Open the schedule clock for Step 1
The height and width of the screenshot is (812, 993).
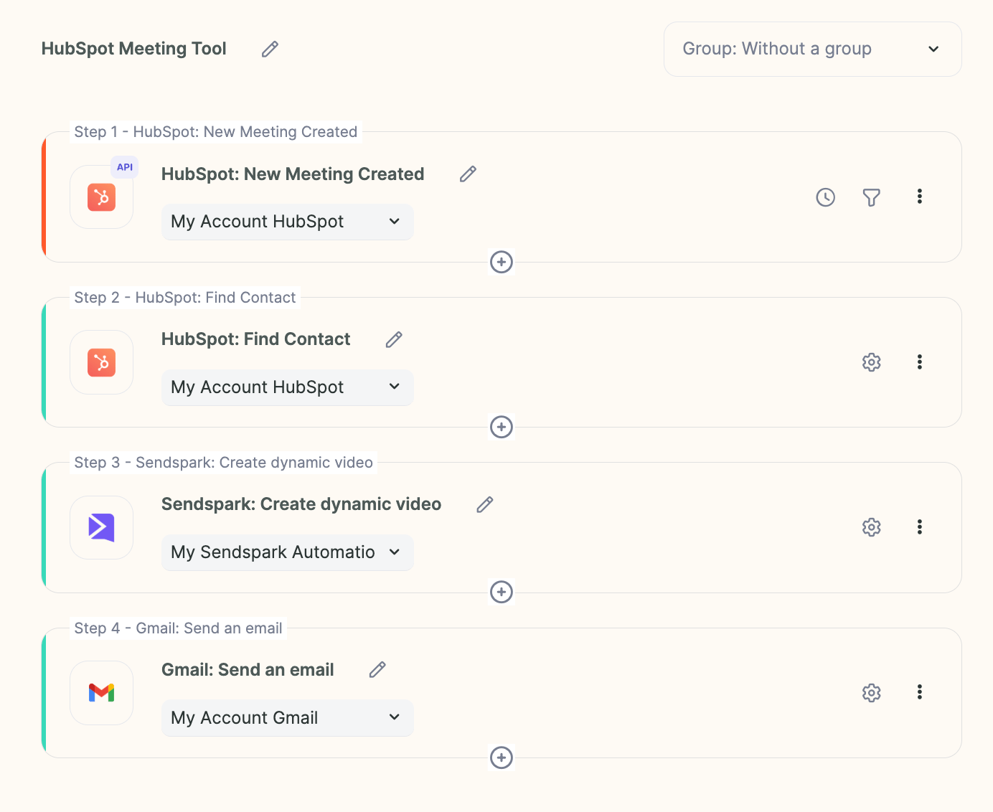pyautogui.click(x=826, y=197)
